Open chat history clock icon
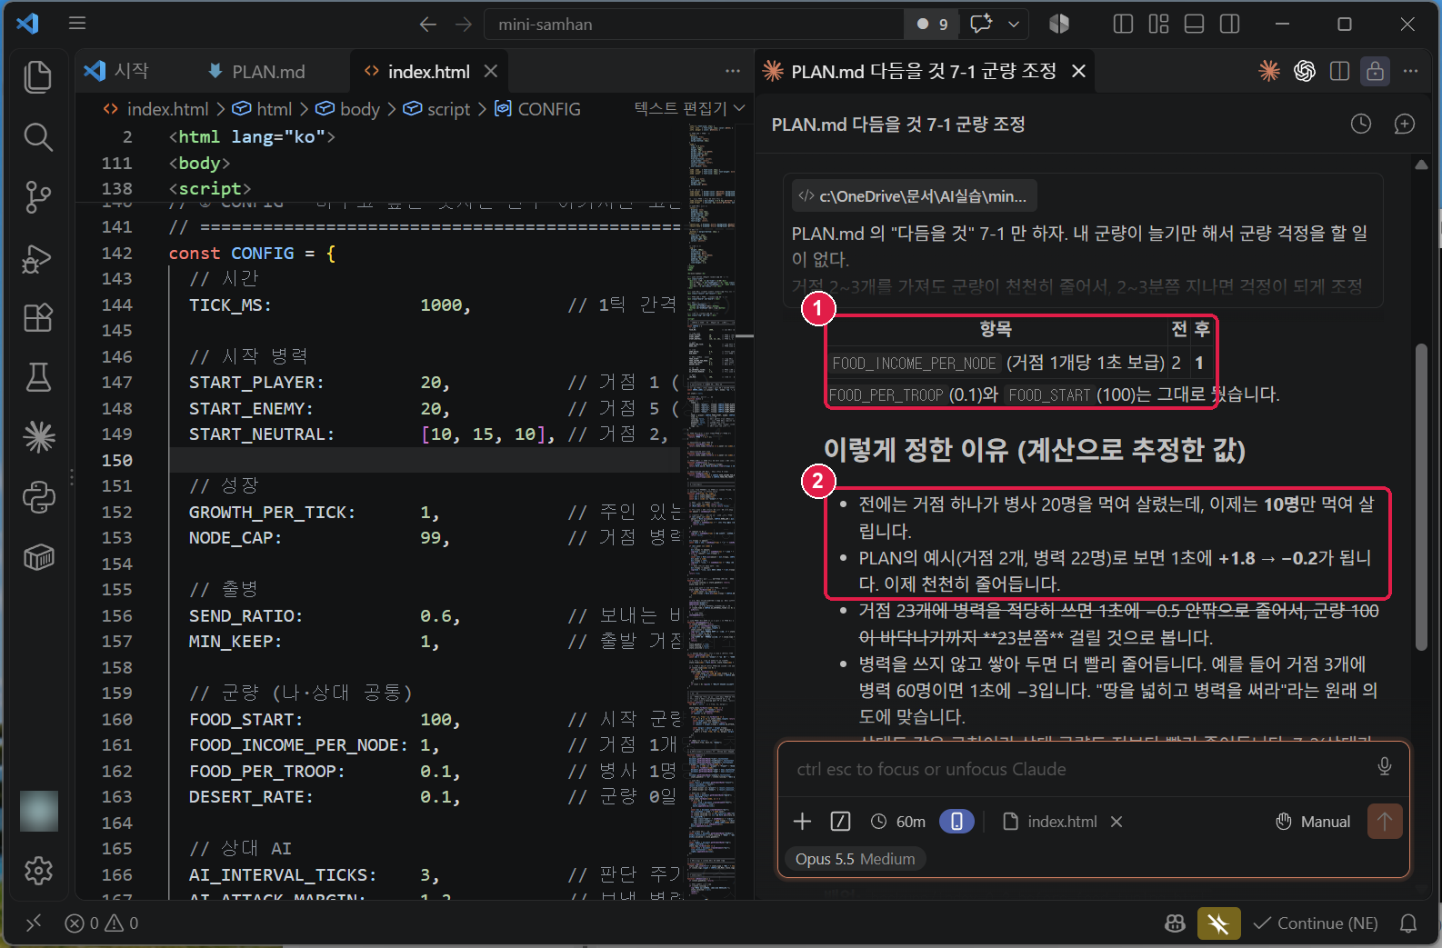 tap(1360, 125)
